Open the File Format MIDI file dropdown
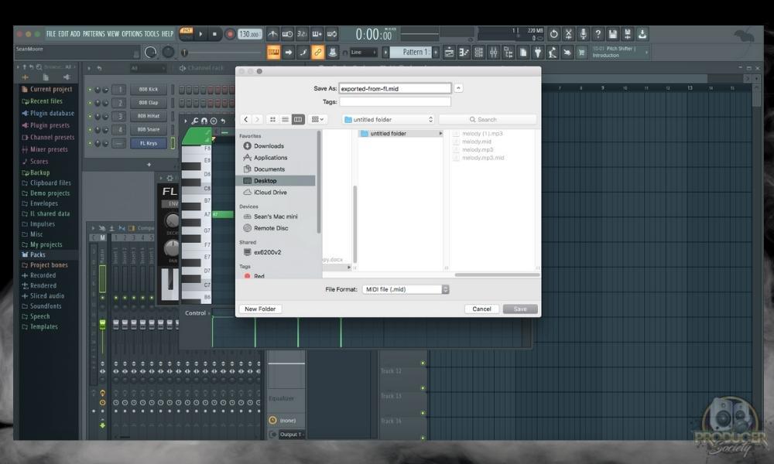This screenshot has width=774, height=464. point(406,289)
